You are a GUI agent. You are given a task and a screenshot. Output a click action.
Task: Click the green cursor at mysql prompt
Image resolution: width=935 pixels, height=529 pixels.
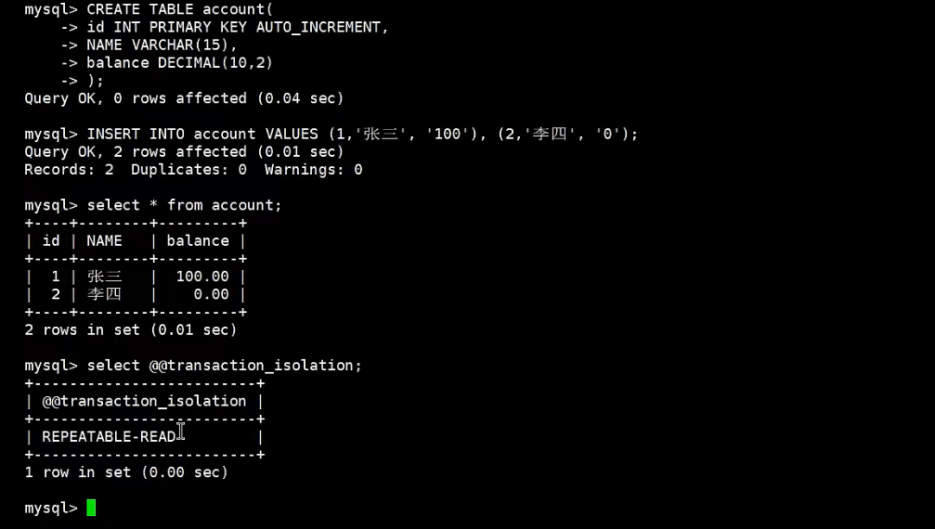coord(91,508)
